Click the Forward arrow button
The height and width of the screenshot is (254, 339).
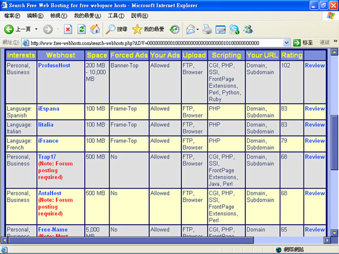[x=48, y=29]
